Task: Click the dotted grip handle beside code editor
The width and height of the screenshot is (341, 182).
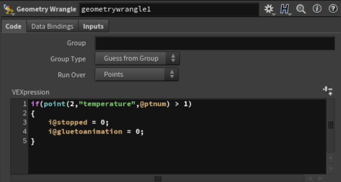Action: point(330,125)
